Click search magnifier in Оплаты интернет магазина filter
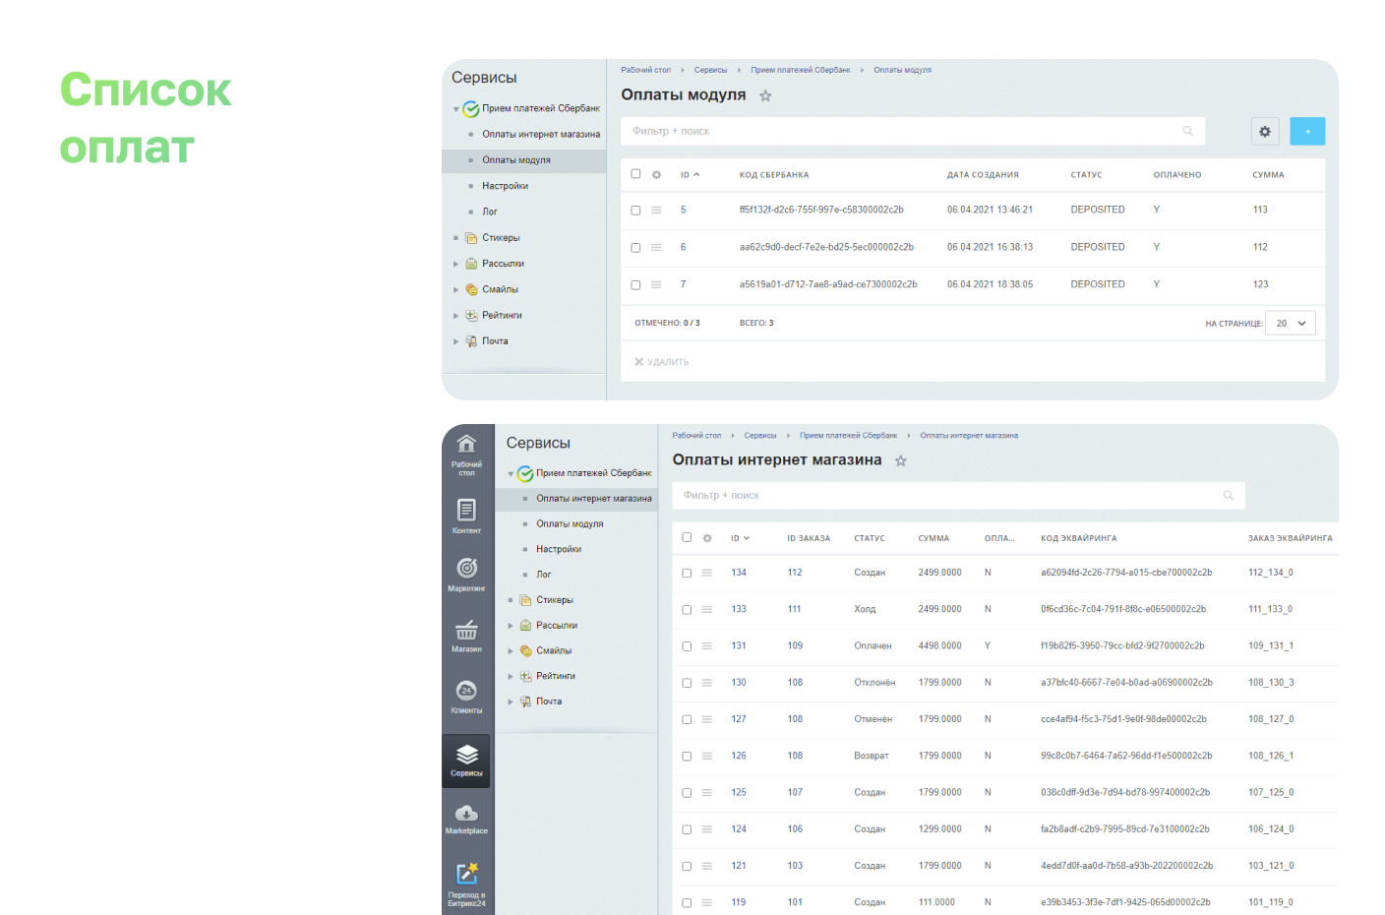Viewport: 1385px width, 915px height. 1228,495
